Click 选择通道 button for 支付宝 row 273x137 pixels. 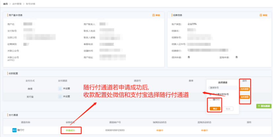coord(245,97)
